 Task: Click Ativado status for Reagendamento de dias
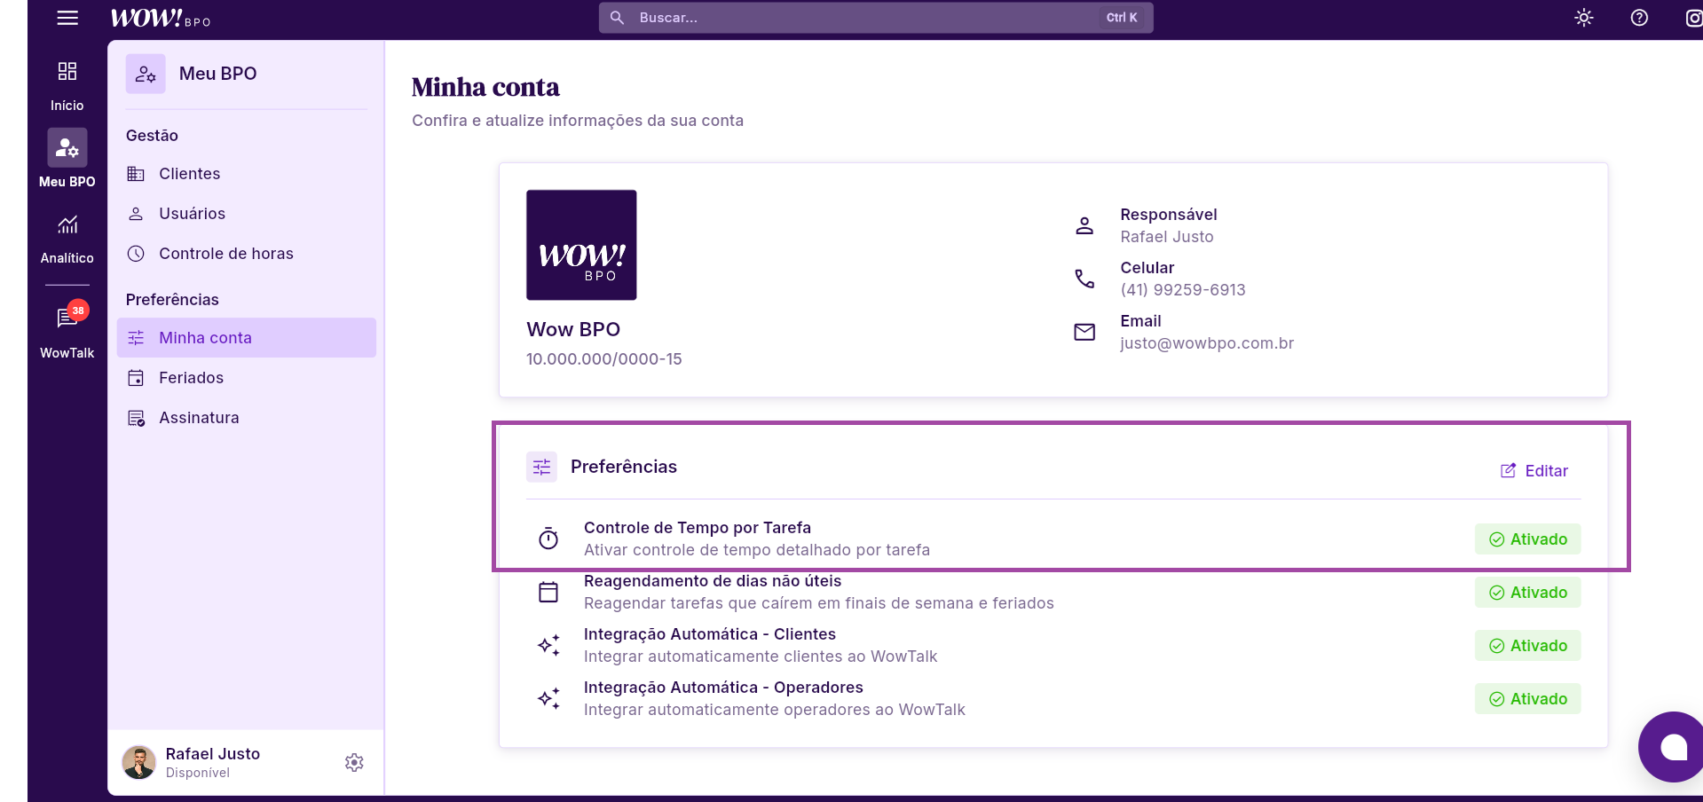[1527, 593]
